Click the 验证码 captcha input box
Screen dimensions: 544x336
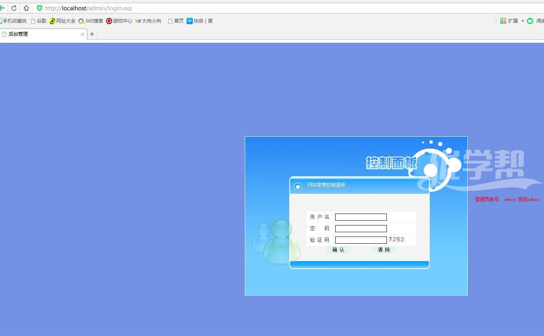361,240
